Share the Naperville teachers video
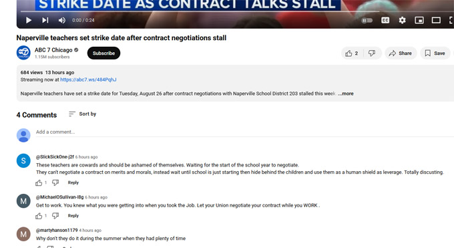The image size is (454, 248). pos(401,53)
